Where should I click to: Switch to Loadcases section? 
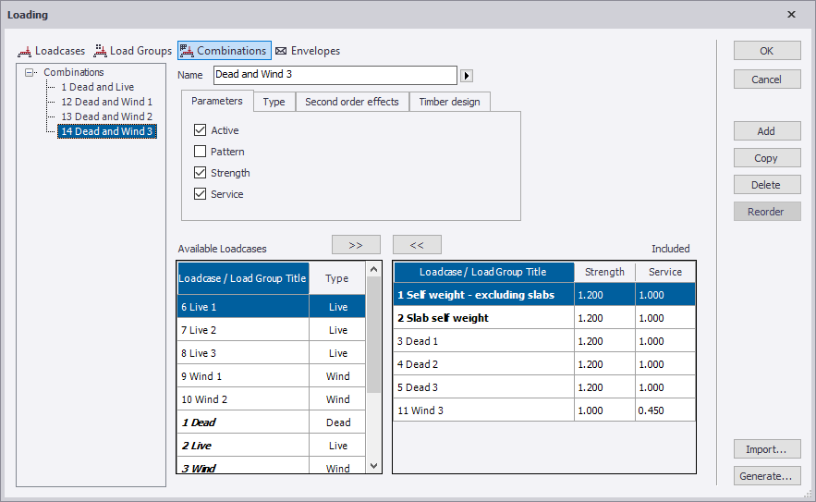52,51
